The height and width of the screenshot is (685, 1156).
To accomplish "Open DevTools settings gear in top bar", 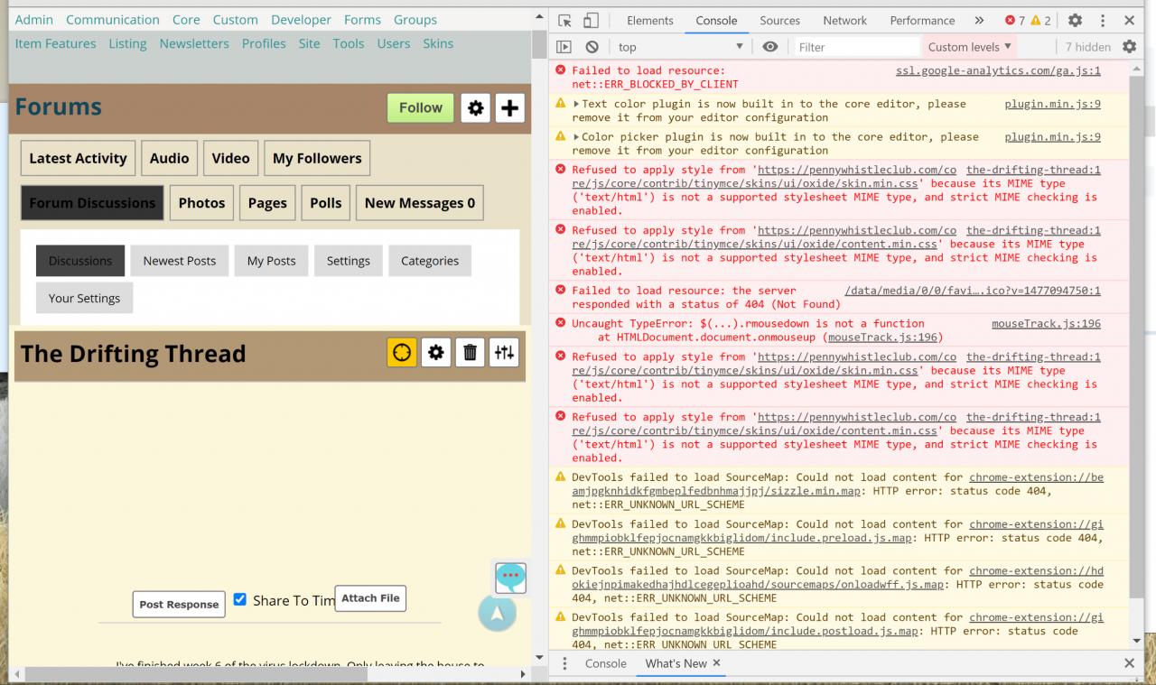I will [x=1075, y=21].
